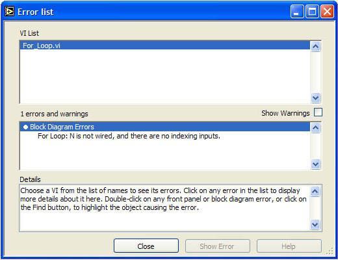
Task: Click the Show Error button
Action: [217, 246]
